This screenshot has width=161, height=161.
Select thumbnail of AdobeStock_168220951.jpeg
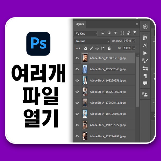coord(85,80)
